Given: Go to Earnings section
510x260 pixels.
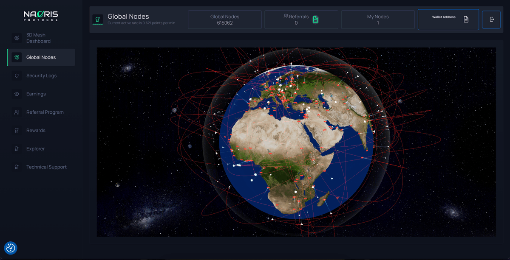Looking at the screenshot, I should pyautogui.click(x=41, y=94).
